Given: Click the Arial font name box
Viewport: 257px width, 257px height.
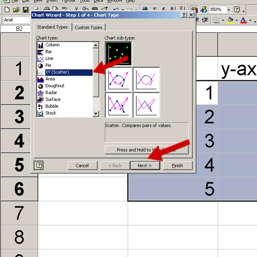Looking at the screenshot, I should pos(17,20).
